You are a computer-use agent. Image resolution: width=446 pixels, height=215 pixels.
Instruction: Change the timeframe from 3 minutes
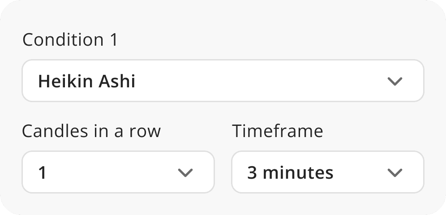[327, 172]
